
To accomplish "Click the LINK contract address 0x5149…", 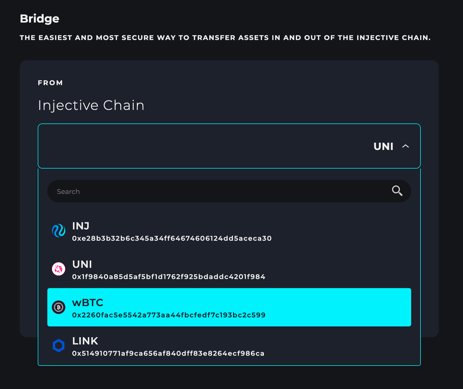I will (168, 353).
